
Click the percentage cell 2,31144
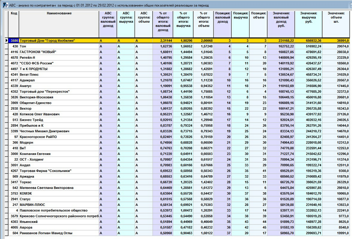[163, 41]
